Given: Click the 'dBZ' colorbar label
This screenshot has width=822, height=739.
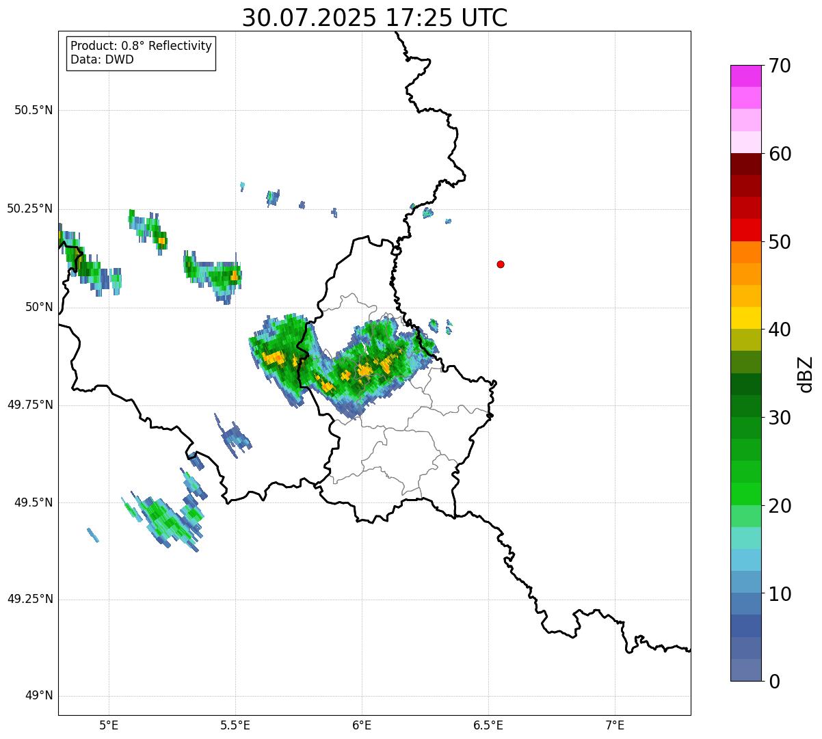Looking at the screenshot, I should click(x=805, y=373).
